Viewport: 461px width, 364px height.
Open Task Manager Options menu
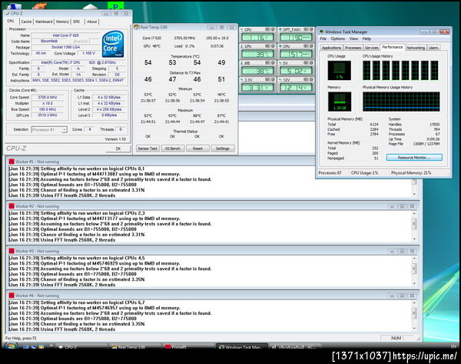(x=338, y=39)
